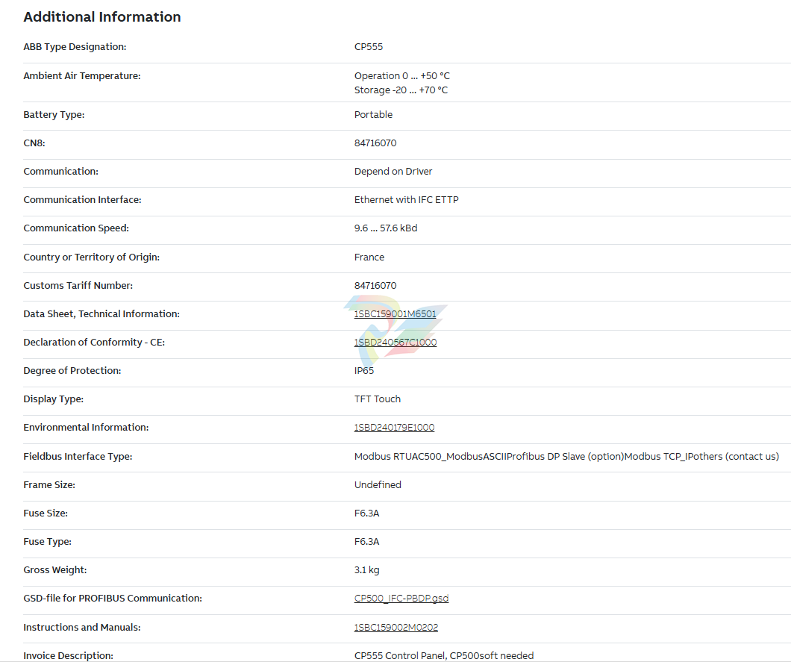Image resolution: width=791 pixels, height=662 pixels.
Task: Click the Country of Origin value France
Action: pyautogui.click(x=369, y=257)
